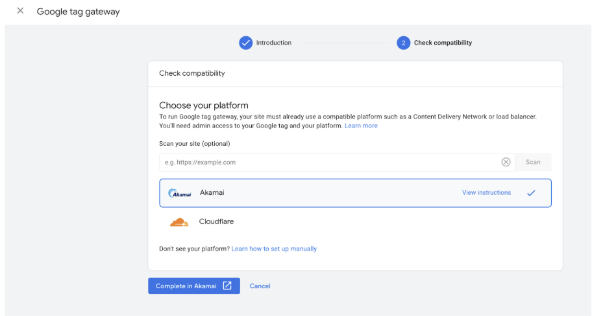
Task: Click the Choose your platform heading
Action: (x=204, y=106)
